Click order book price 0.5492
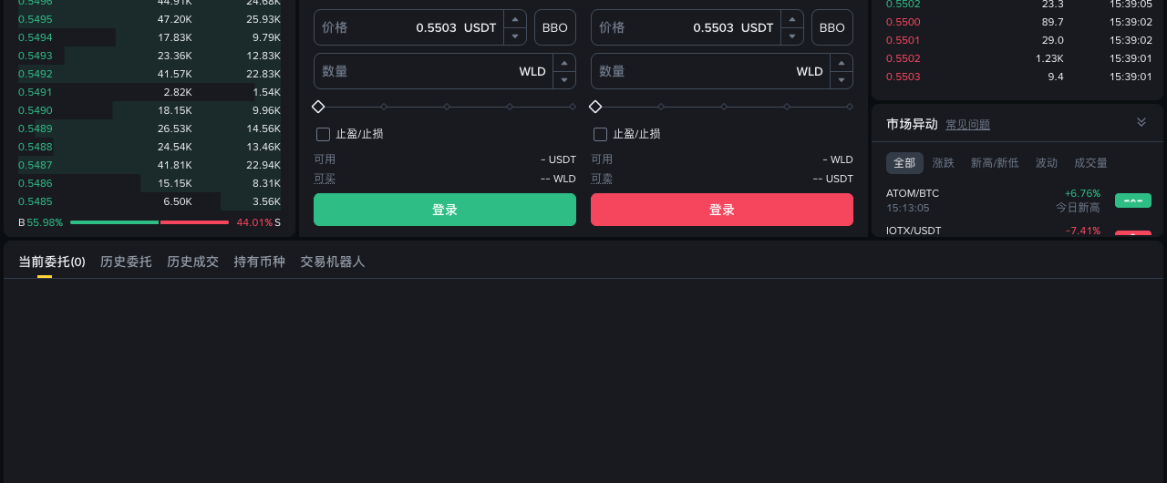 click(x=35, y=74)
